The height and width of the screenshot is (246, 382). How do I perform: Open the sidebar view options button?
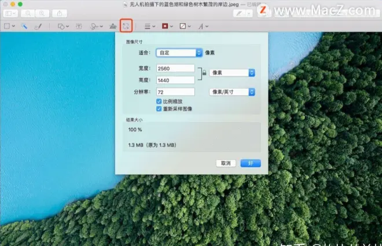click(x=10, y=13)
